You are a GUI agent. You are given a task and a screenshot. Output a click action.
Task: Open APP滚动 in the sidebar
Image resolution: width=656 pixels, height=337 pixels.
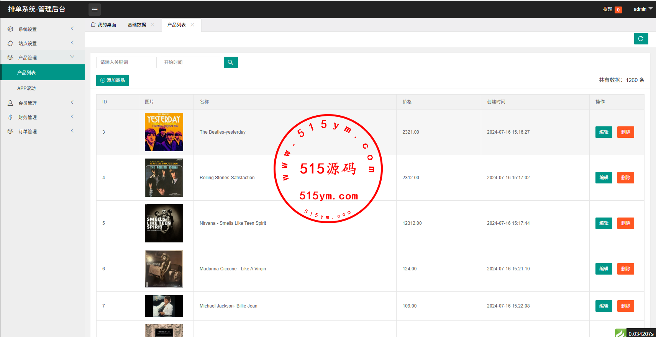(x=26, y=88)
